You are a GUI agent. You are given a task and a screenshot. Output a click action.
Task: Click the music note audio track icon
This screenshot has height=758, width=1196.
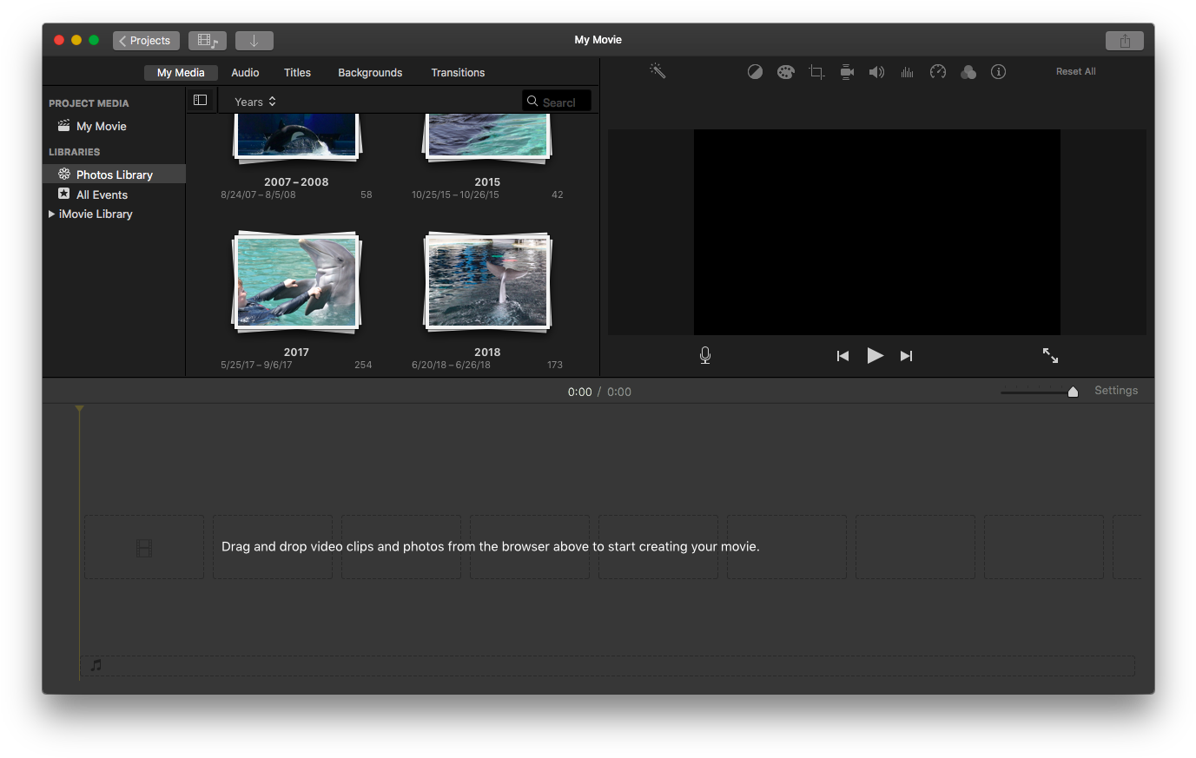96,665
